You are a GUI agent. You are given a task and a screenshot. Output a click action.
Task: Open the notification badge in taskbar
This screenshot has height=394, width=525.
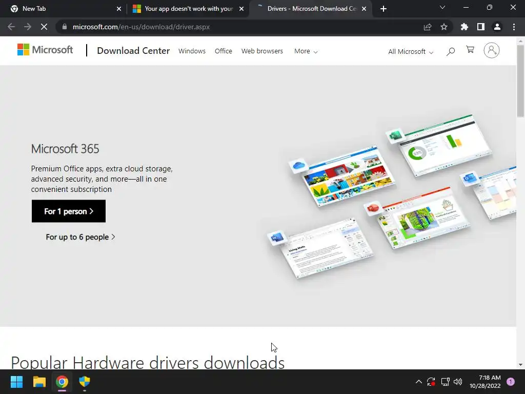pos(511,382)
